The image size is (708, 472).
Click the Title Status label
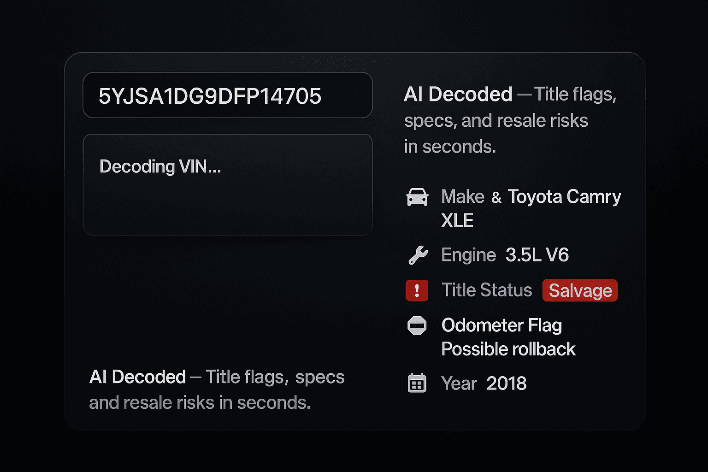(x=487, y=290)
